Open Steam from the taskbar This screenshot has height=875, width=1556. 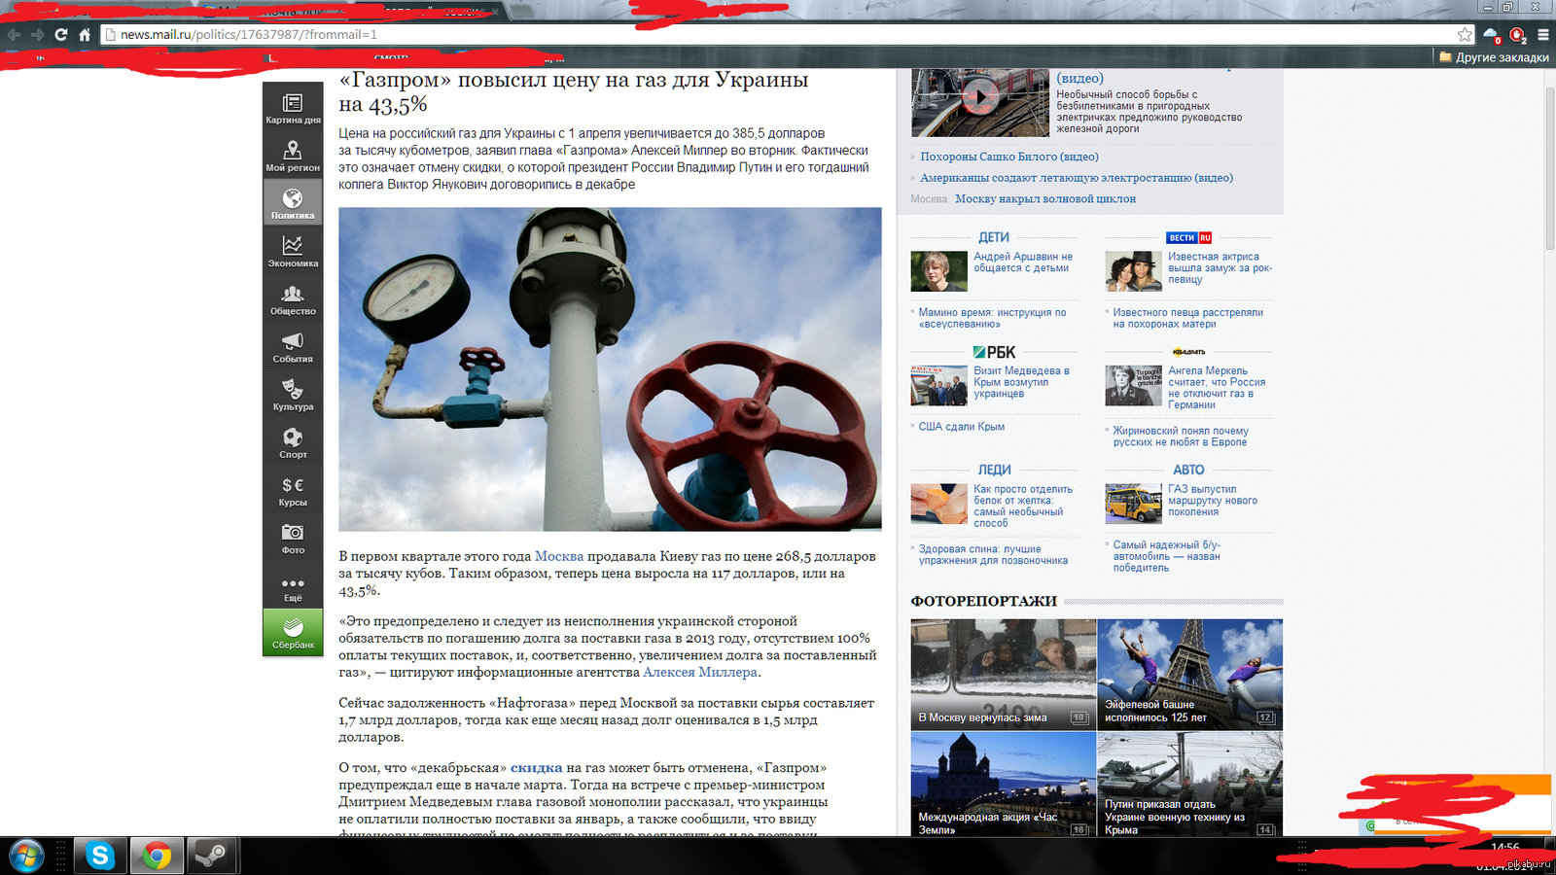tap(211, 856)
